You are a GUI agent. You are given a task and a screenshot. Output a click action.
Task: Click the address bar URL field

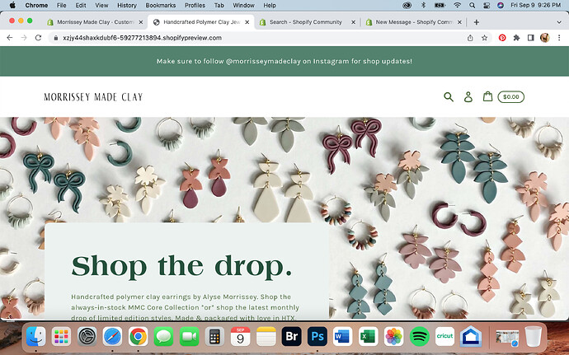tap(257, 38)
